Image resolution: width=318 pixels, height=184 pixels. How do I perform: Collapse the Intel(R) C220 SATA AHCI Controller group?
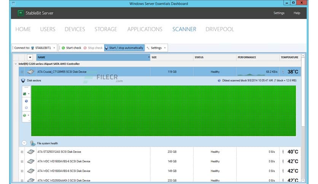click(x=16, y=64)
